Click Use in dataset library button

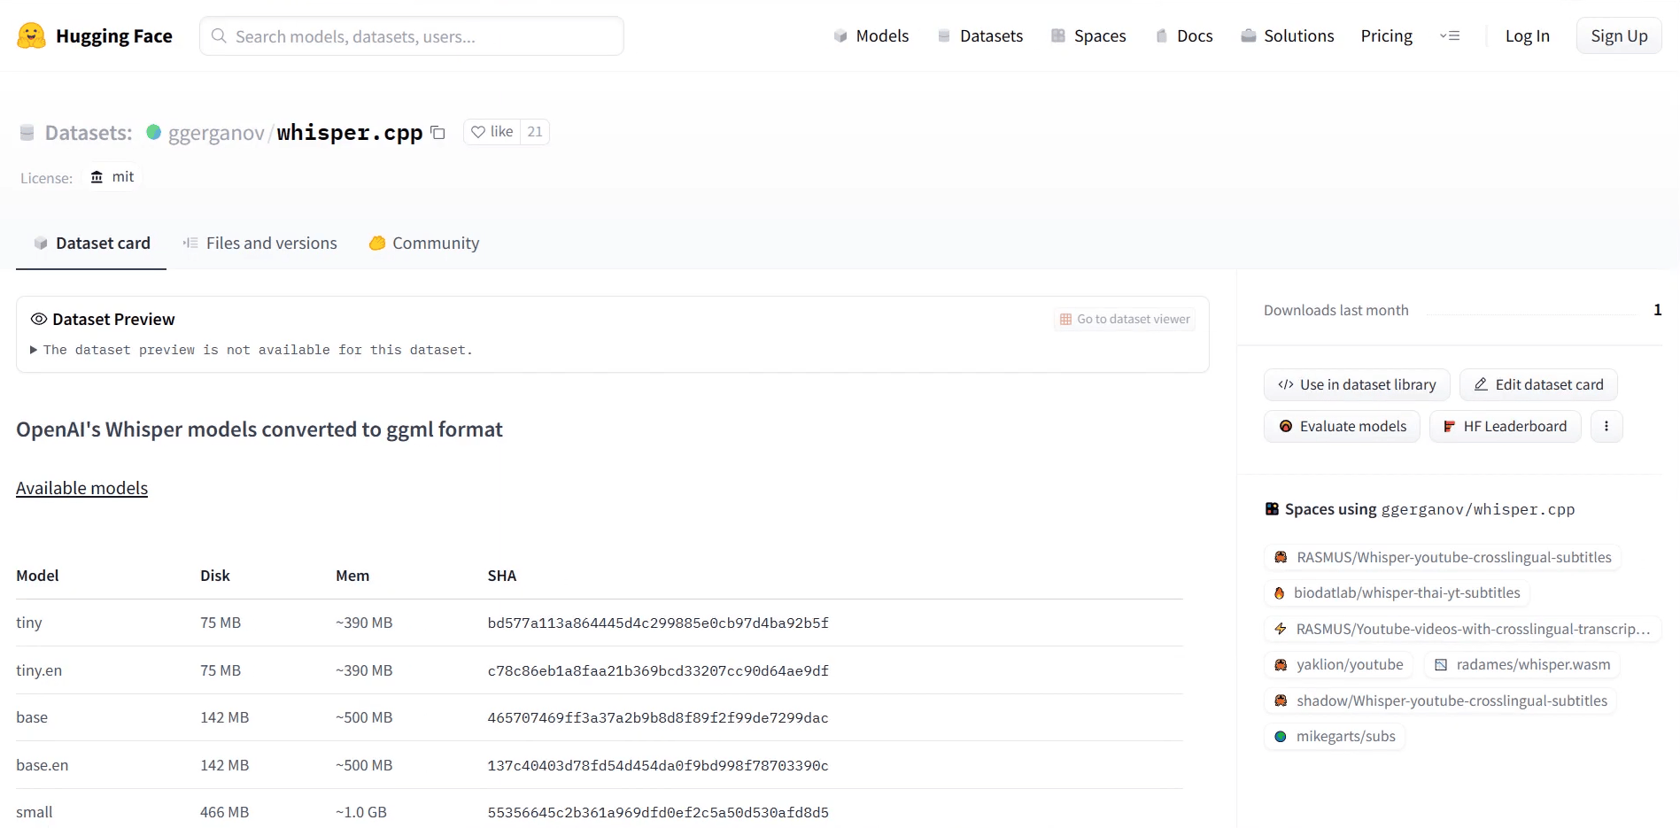coord(1356,384)
